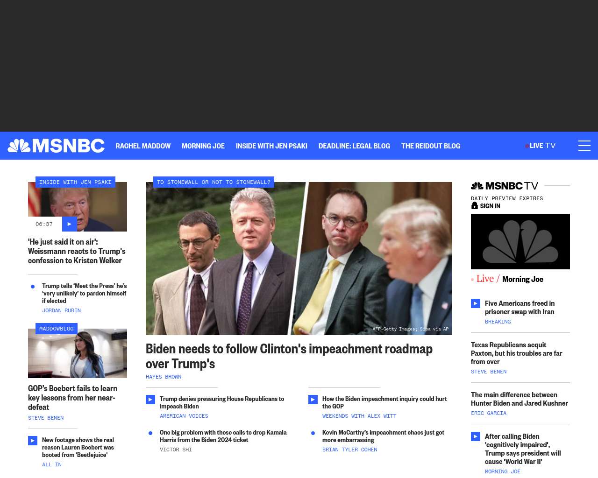The image size is (598, 478).
Task: Click play icon beside After calling Biden story
Action: [x=476, y=436]
